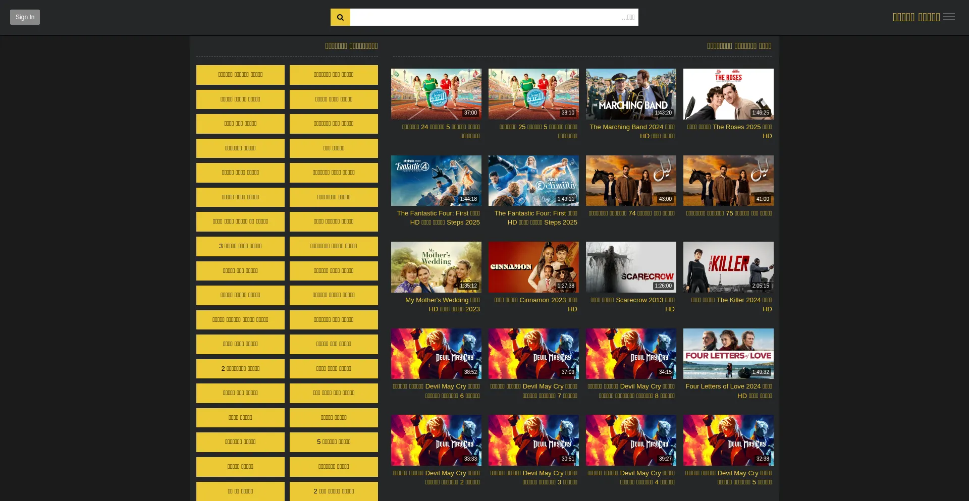969x501 pixels.
Task: Click Devil May Cry episode 5 title
Action: pyautogui.click(x=729, y=478)
